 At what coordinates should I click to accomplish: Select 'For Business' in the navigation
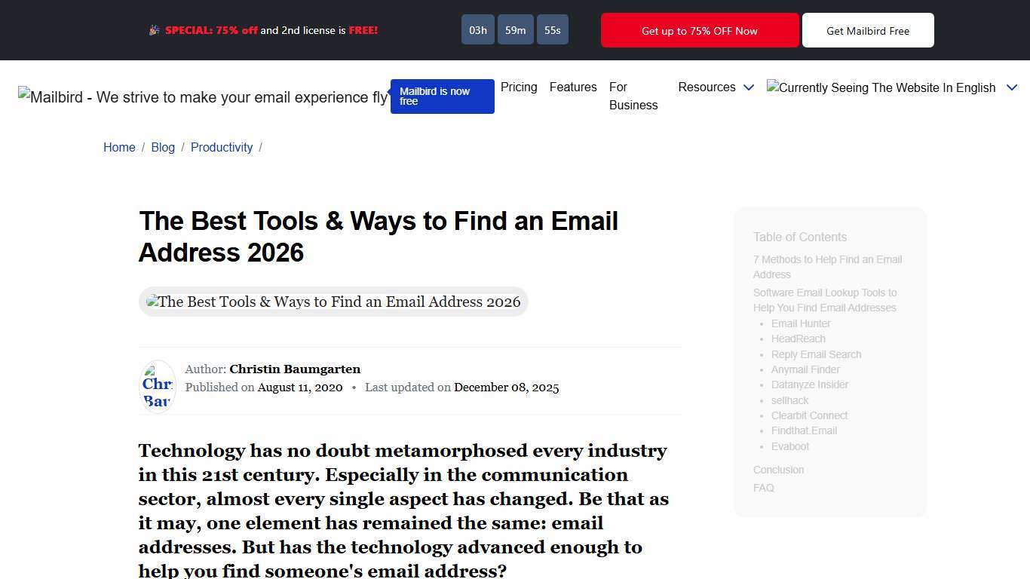633,96
